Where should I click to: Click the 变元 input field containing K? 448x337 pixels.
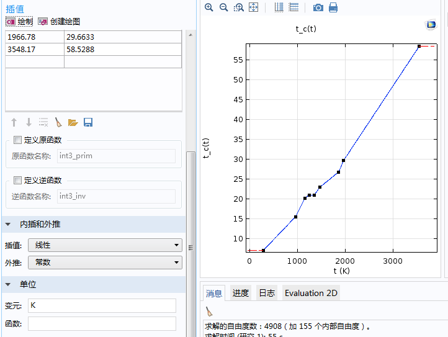click(102, 305)
